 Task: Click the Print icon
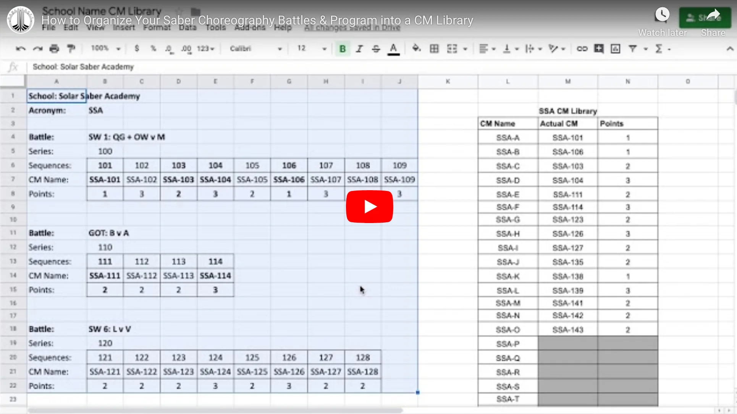coord(54,49)
